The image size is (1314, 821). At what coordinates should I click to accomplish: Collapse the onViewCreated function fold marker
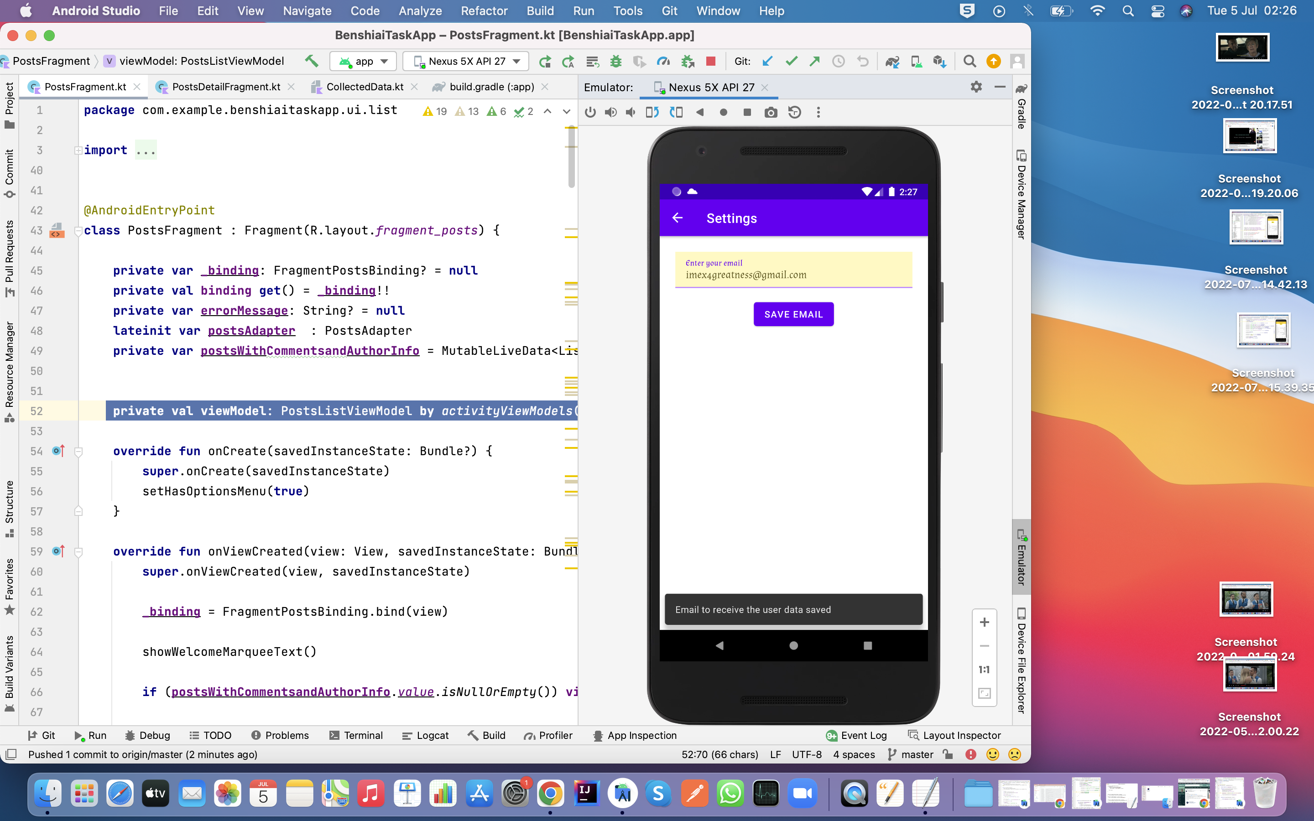click(x=78, y=552)
